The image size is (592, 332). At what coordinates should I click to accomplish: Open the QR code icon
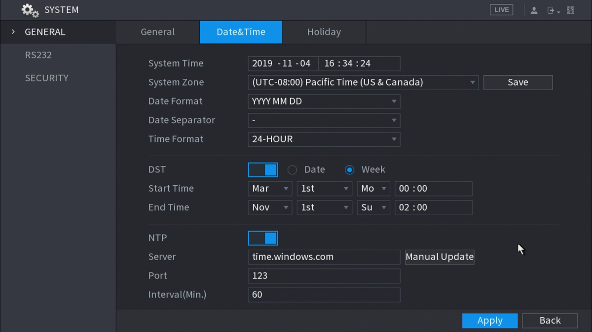tap(571, 10)
